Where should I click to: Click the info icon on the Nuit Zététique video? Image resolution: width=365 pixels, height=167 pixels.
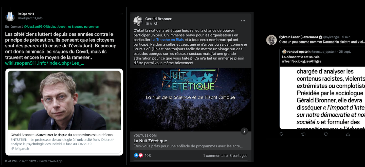pyautogui.click(x=244, y=131)
